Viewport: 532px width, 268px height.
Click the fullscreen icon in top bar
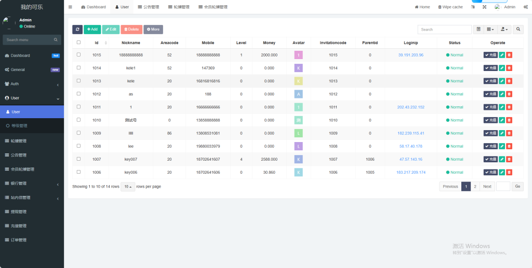[x=484, y=7]
